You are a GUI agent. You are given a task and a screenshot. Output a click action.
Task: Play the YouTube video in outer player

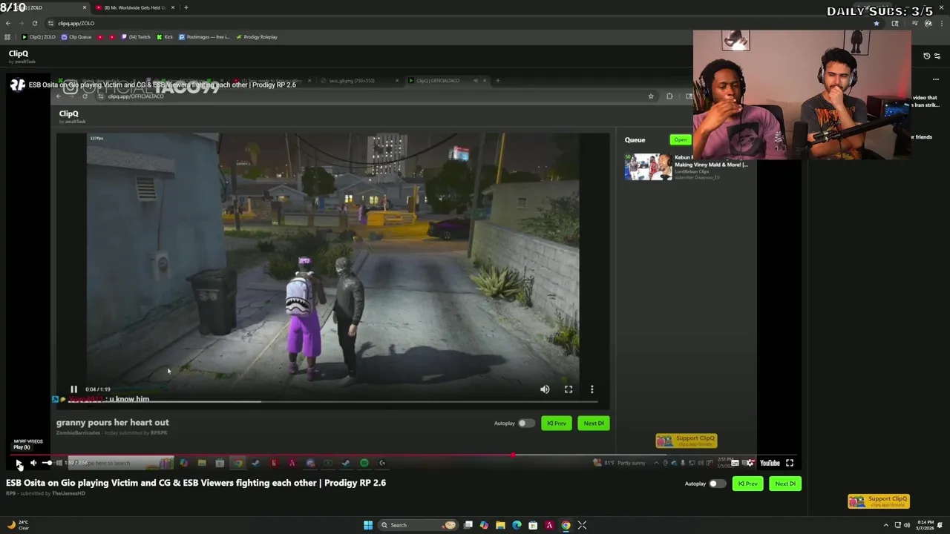(x=19, y=463)
